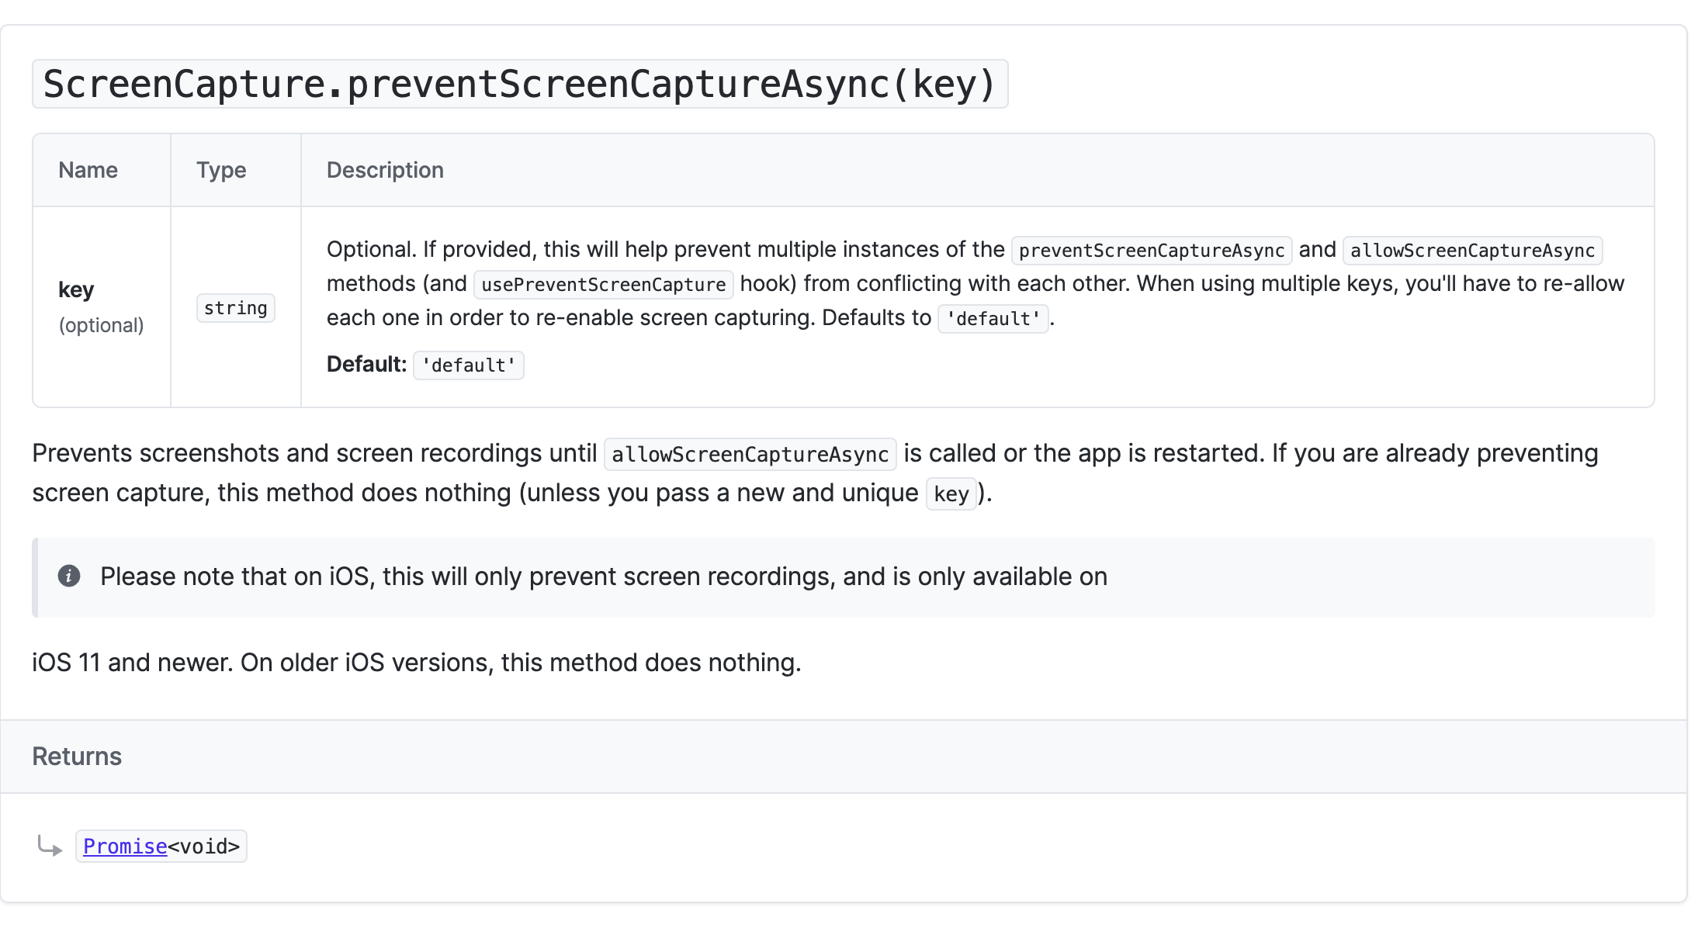Click the inline key code tag in paragraph
This screenshot has height=928, width=1698.
point(951,494)
